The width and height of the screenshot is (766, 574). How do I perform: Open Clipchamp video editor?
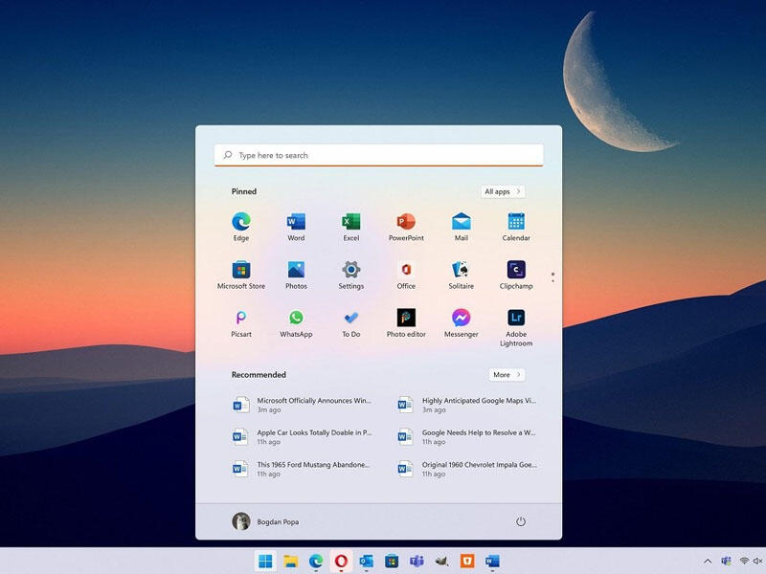(x=516, y=276)
